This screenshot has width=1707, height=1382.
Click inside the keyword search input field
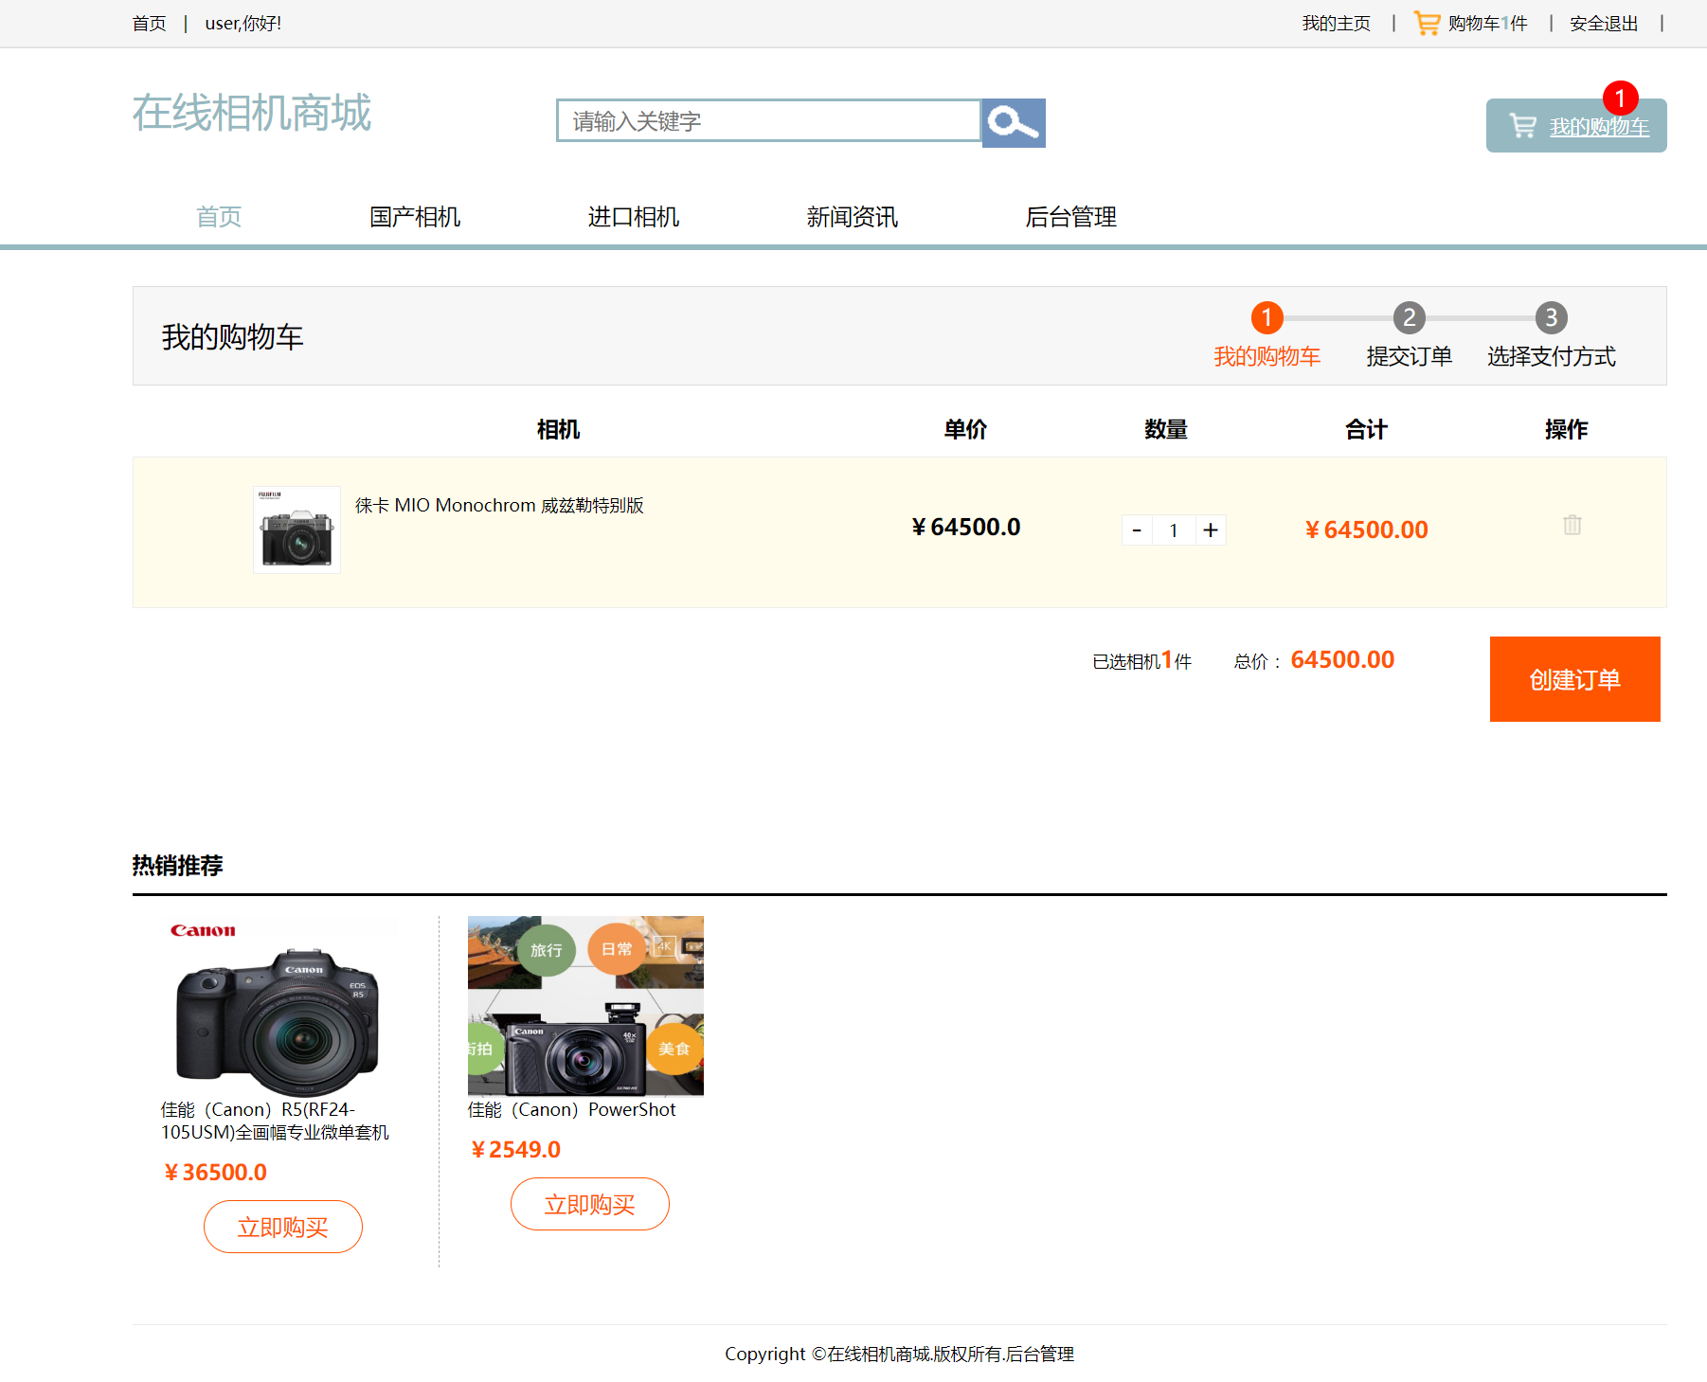coord(769,121)
